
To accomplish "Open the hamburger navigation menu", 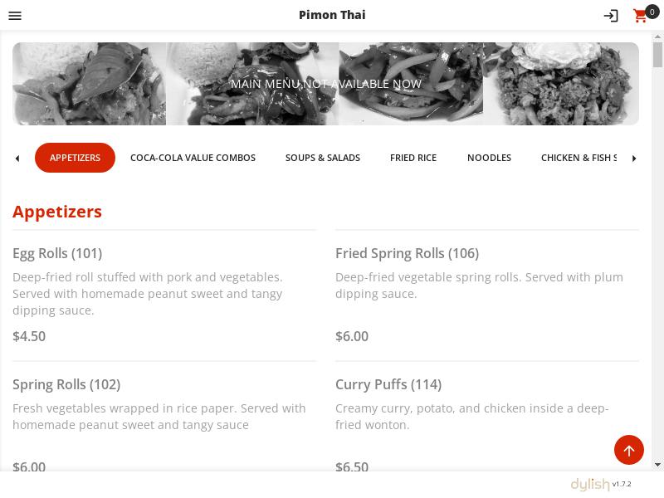I will pos(14,16).
